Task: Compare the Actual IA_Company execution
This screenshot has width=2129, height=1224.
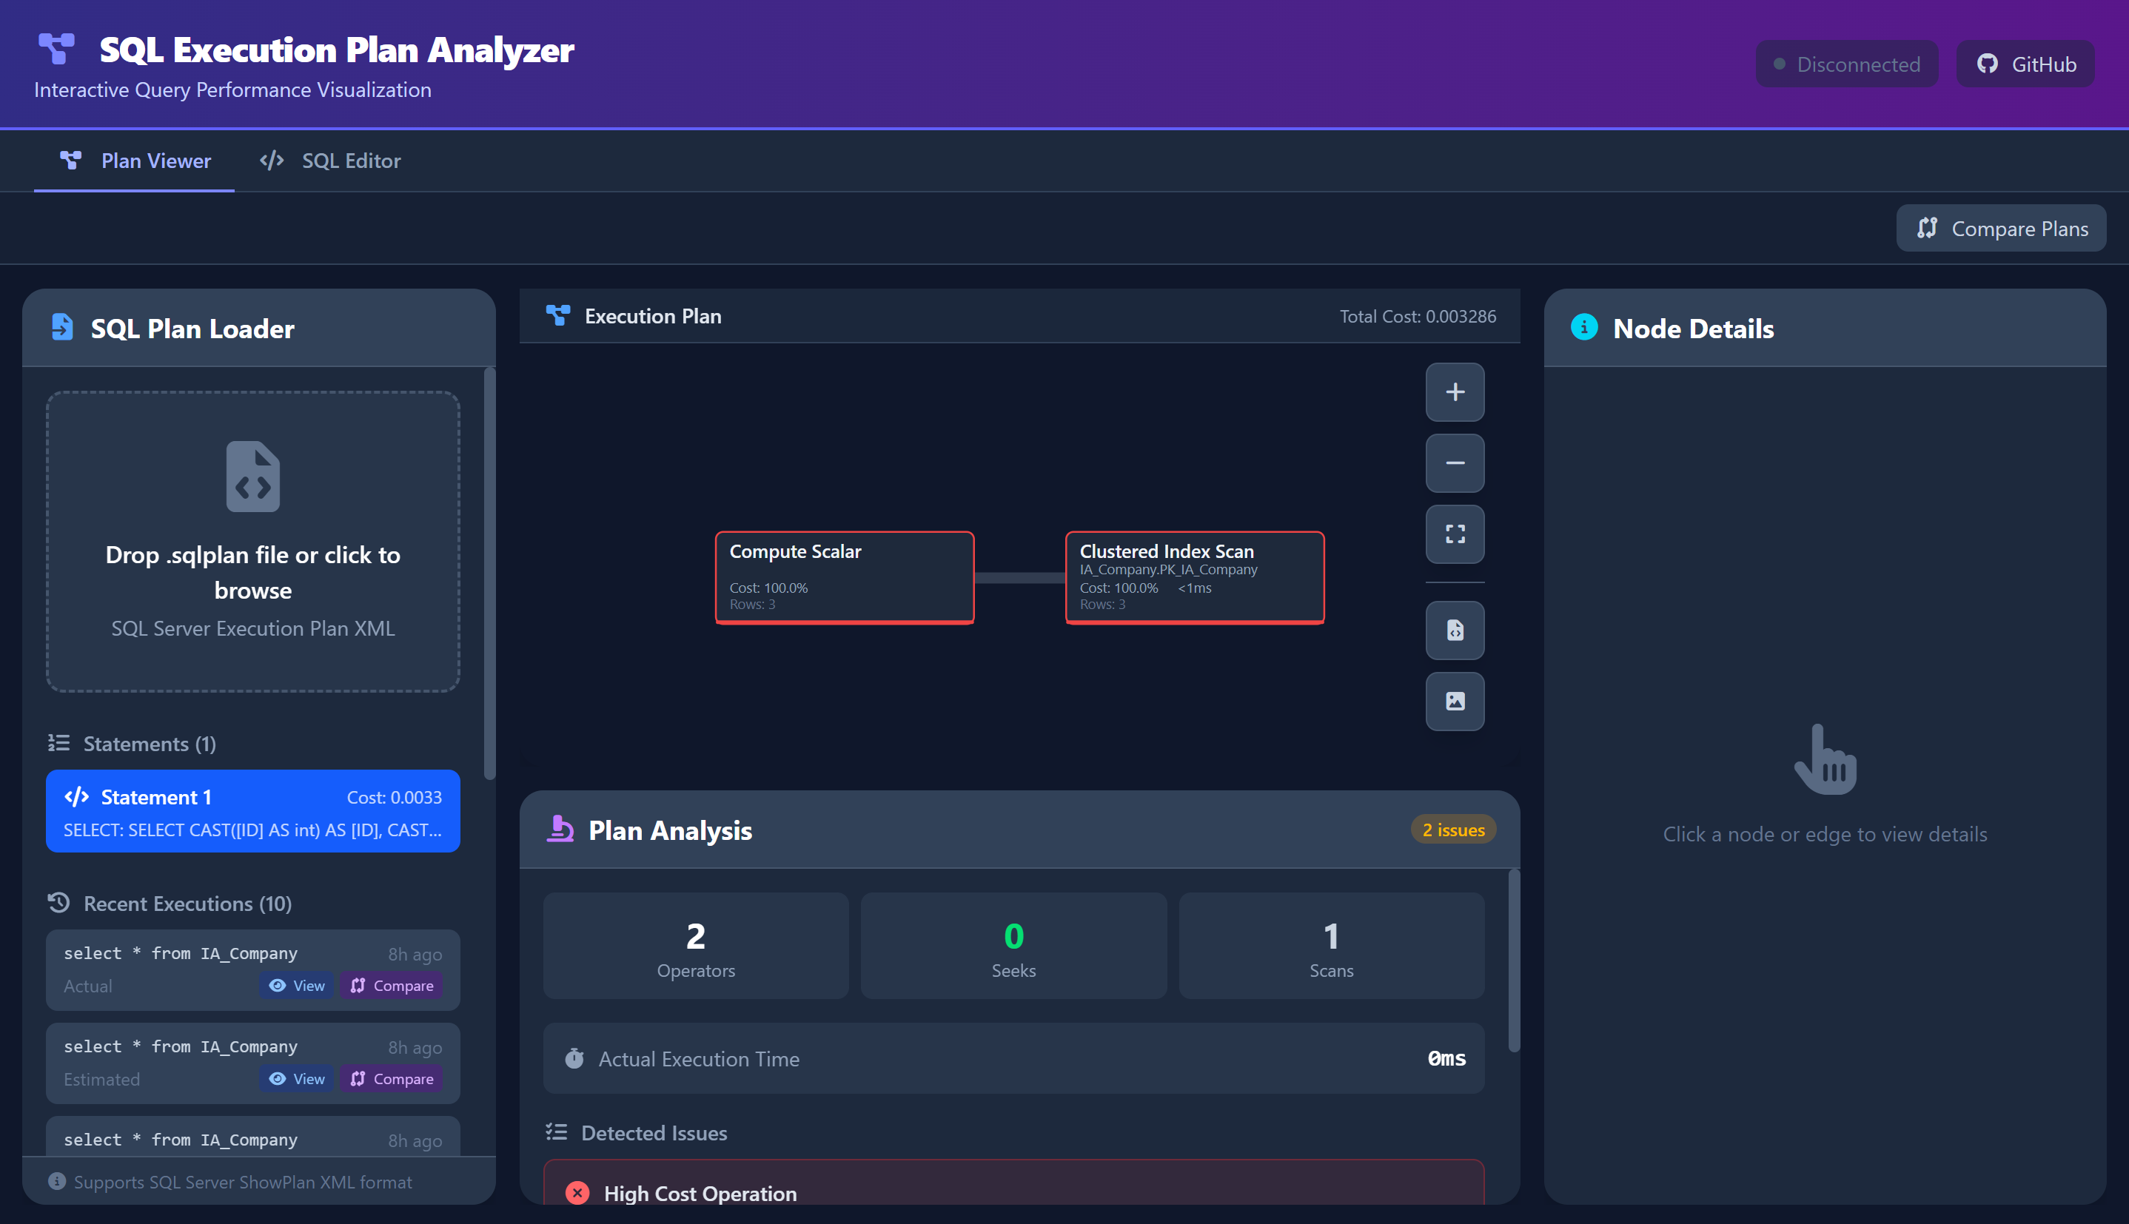Action: tap(392, 985)
